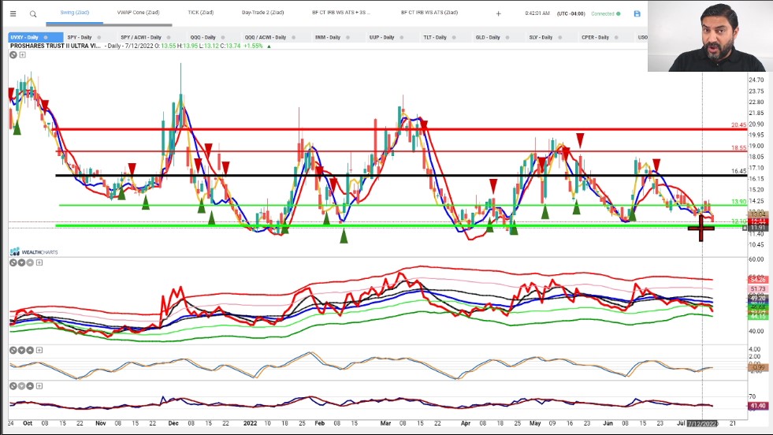
Task: Toggle the dot beside QQQ / ACWI - Daily
Action: [294, 38]
